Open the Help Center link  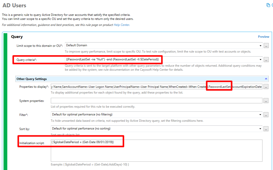click(x=121, y=25)
